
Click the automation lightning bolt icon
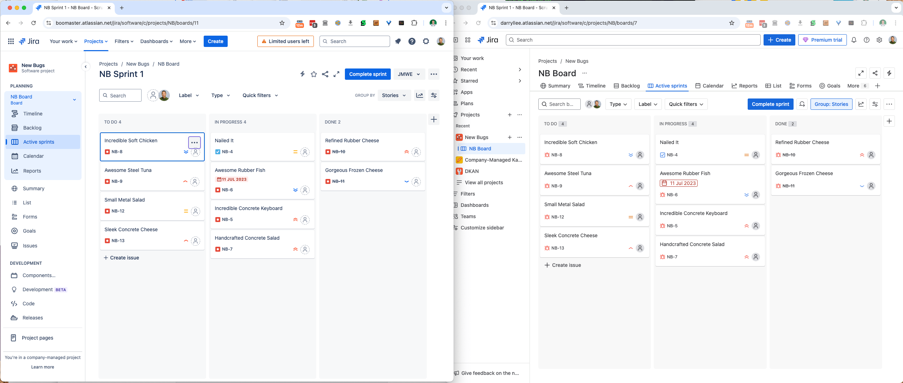pos(302,74)
